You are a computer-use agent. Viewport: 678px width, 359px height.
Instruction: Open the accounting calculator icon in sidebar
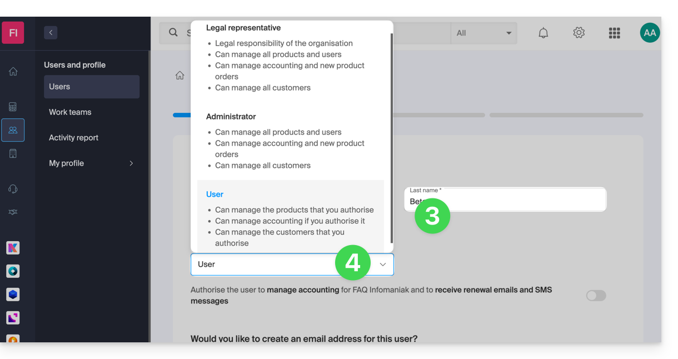(13, 107)
